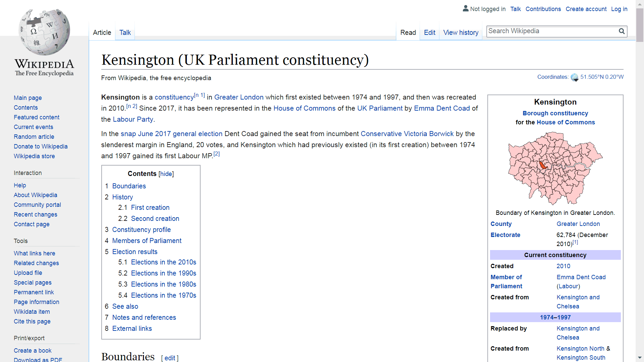Click the Log in link

coord(619,9)
